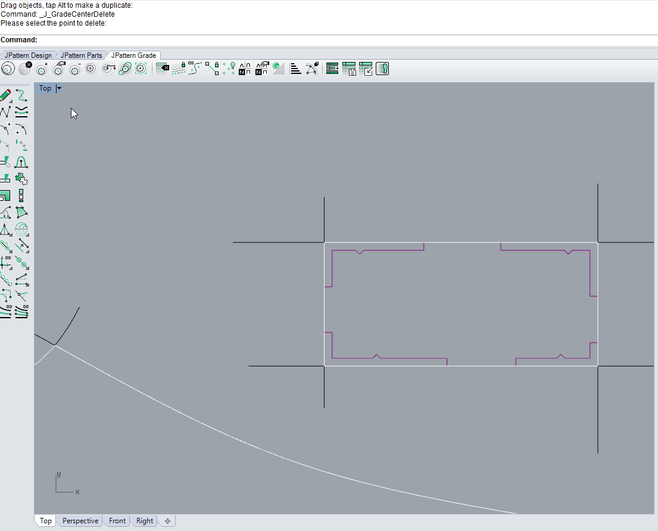Click the table delete row icon with X
658x531 pixels.
(162, 69)
